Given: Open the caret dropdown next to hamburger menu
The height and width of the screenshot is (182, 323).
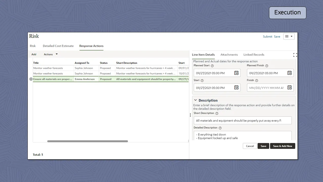Looking at the screenshot, I should [291, 36].
